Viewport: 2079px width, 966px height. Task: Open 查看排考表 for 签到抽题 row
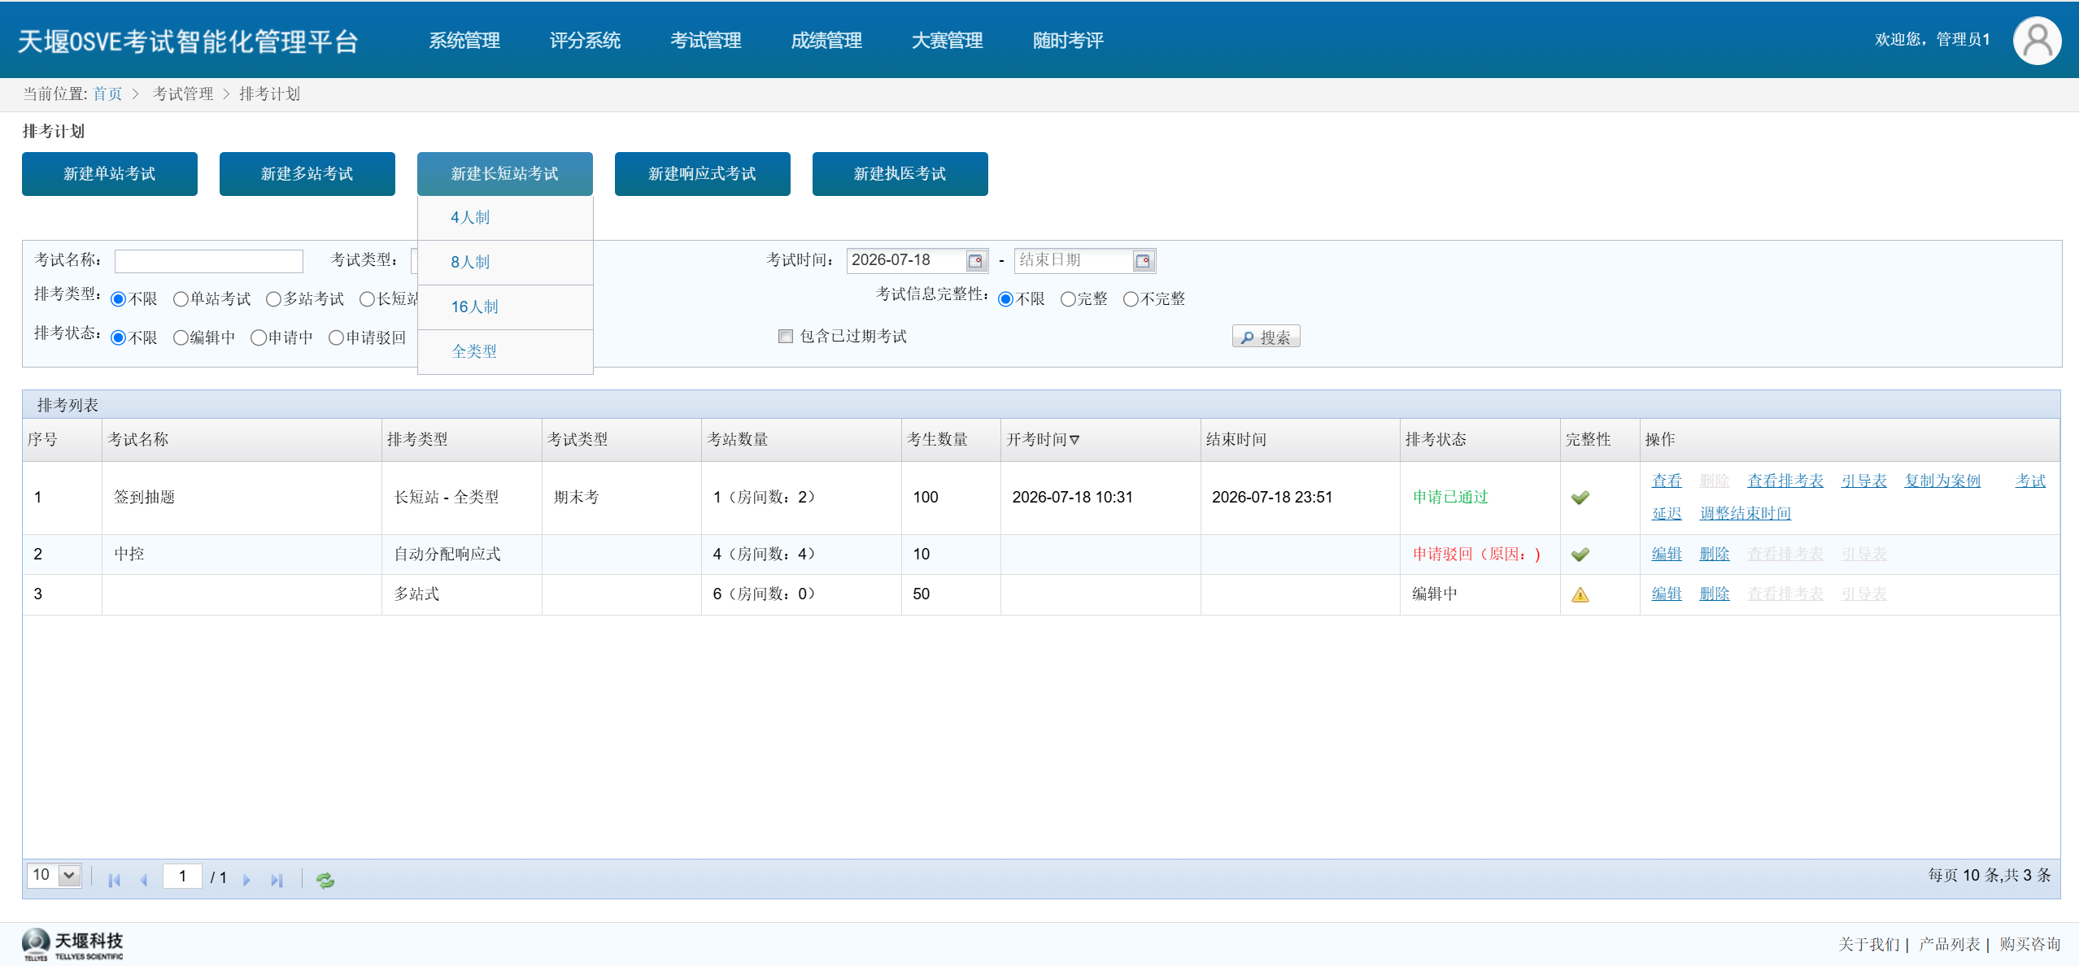point(1785,481)
